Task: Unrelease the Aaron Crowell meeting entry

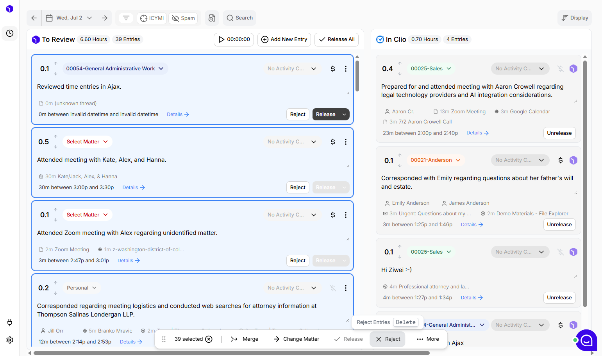Action: (x=559, y=133)
